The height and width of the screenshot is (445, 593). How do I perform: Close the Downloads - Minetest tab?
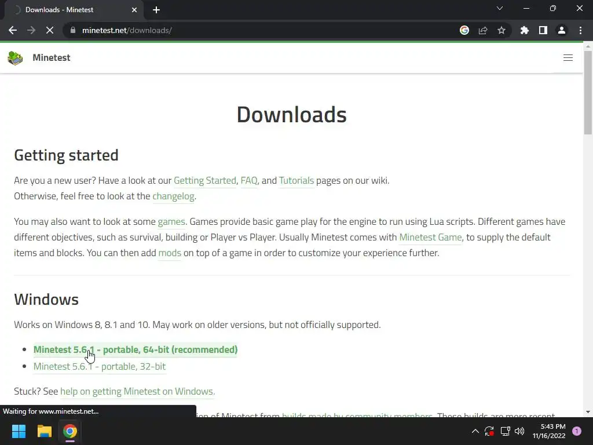[x=134, y=10]
